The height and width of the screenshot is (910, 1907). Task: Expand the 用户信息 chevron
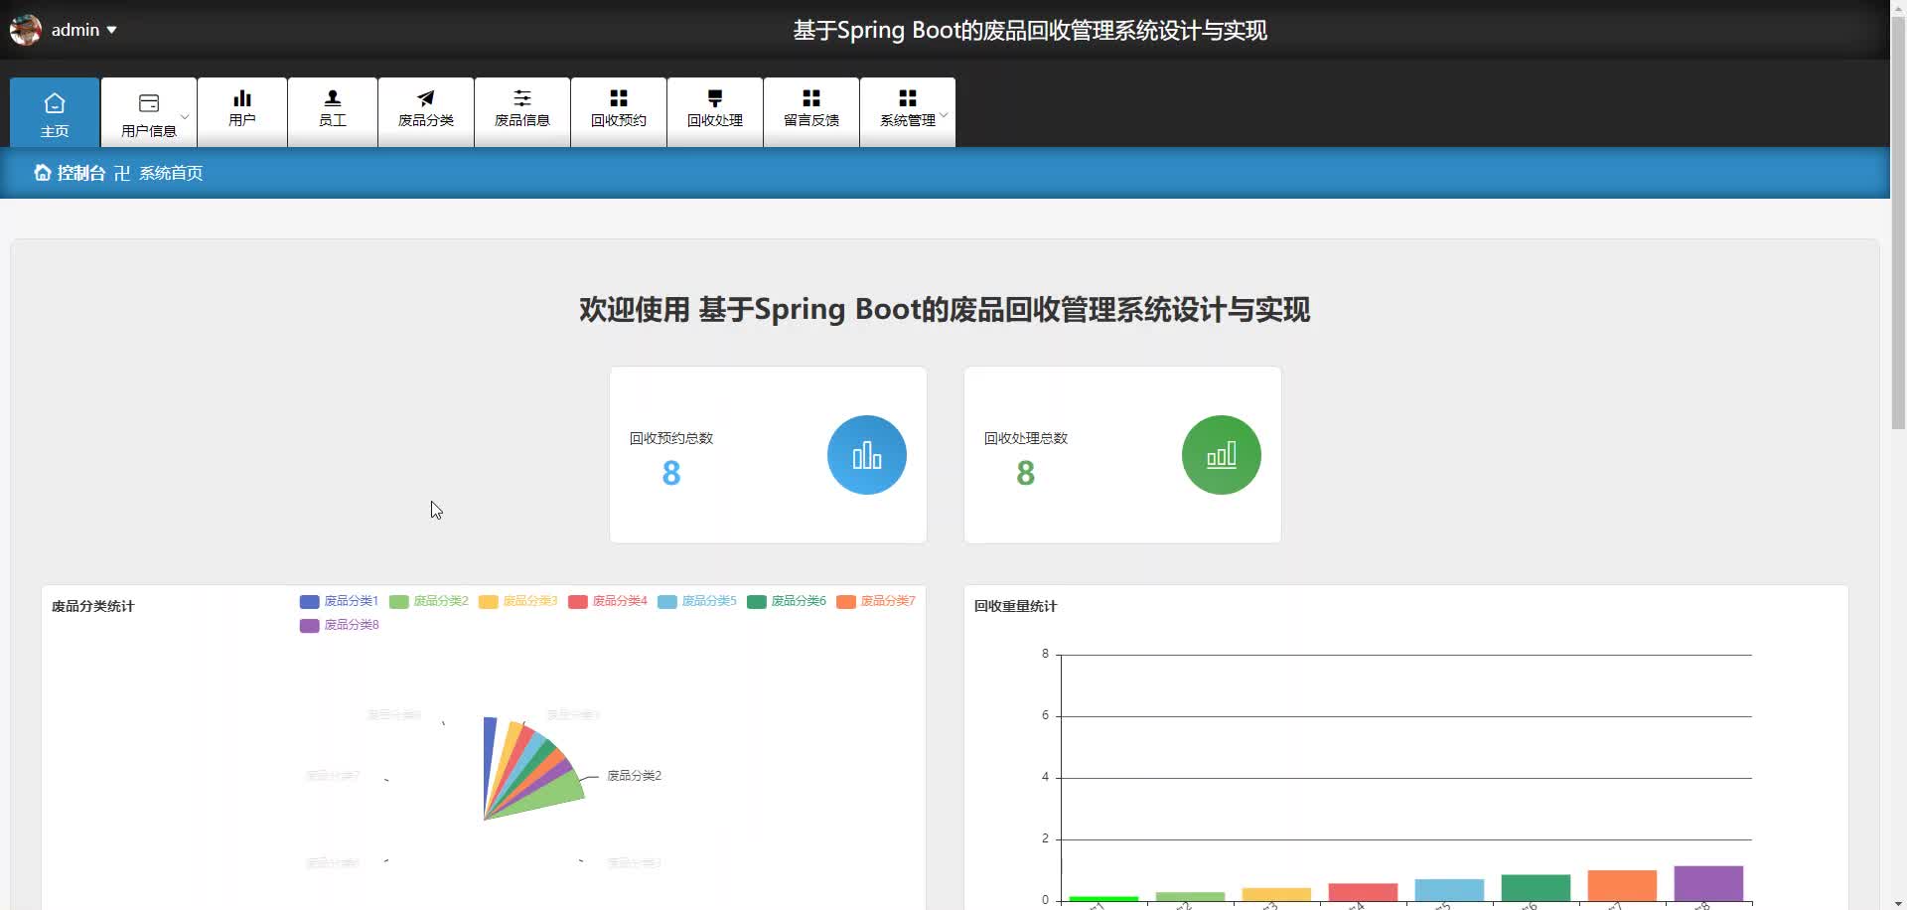[x=185, y=116]
